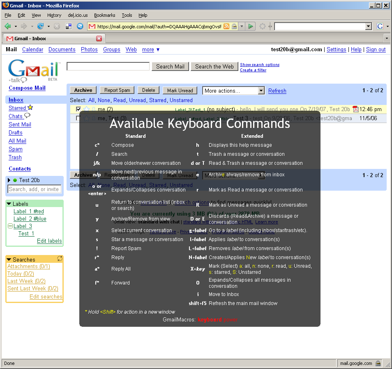Open the back button history dropdown arrow

pos(16,26)
